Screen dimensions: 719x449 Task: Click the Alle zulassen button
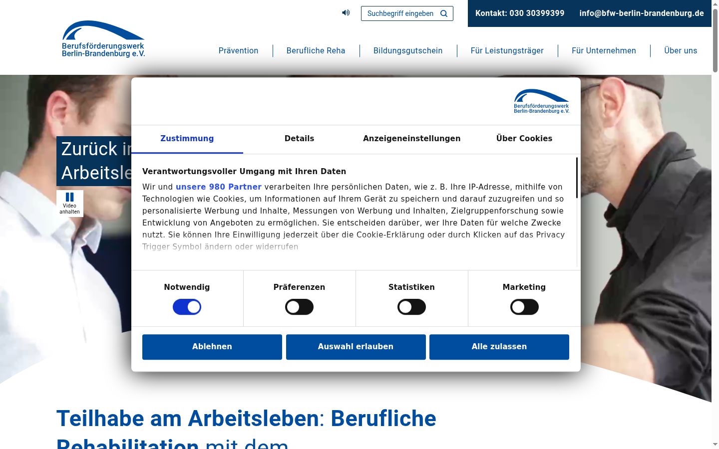[499, 347]
